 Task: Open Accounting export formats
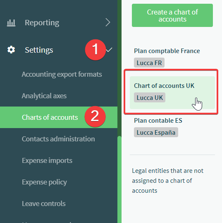click(62, 74)
